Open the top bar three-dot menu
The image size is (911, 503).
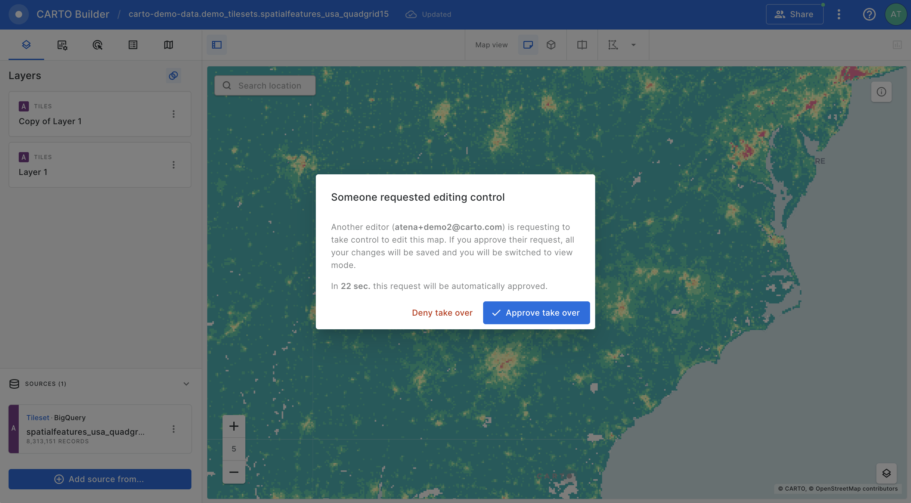[839, 15]
